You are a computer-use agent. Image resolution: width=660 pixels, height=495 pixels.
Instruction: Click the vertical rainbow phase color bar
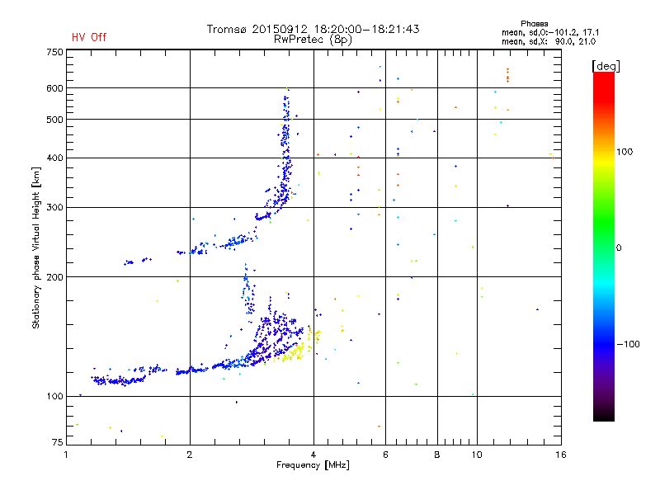click(x=604, y=246)
